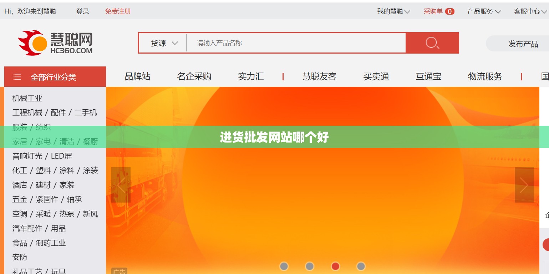Click the 免费注册 register link
Image resolution: width=549 pixels, height=274 pixels.
[118, 11]
